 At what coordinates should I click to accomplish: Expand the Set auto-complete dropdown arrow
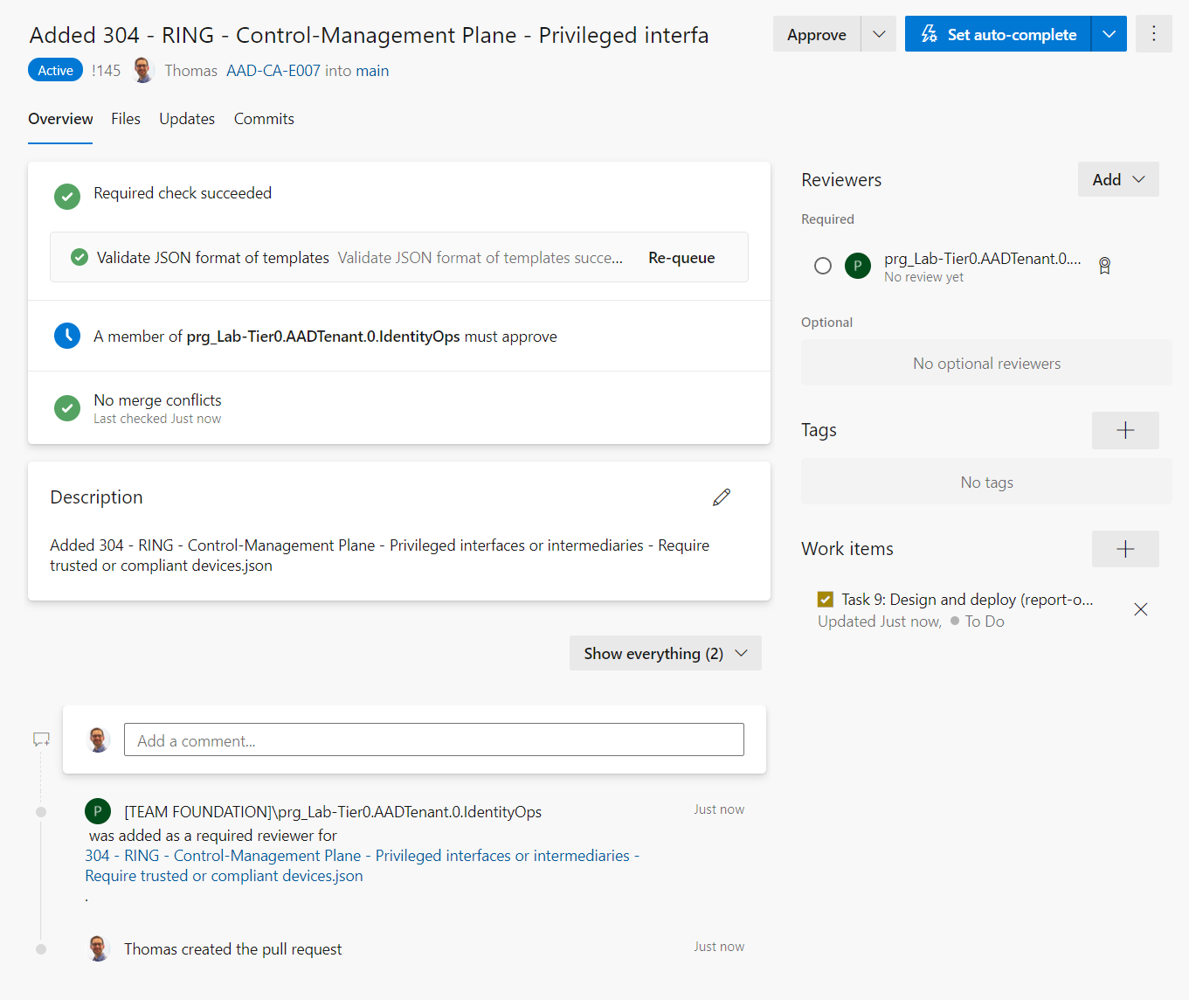point(1110,33)
